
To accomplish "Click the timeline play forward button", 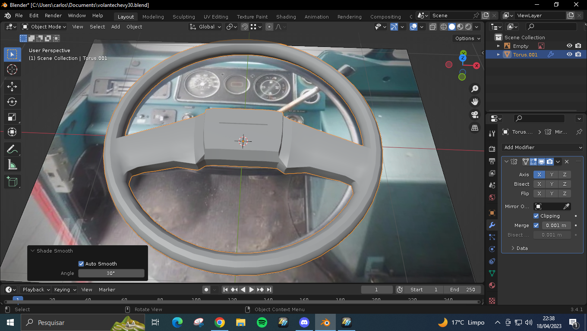I will [x=252, y=290].
